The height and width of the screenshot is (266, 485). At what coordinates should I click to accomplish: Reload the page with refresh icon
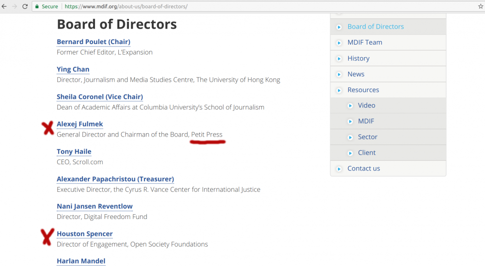coord(25,6)
